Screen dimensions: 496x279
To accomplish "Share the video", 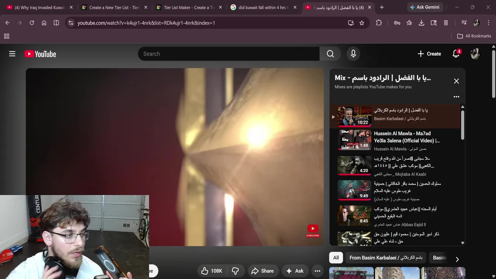I will [262, 271].
